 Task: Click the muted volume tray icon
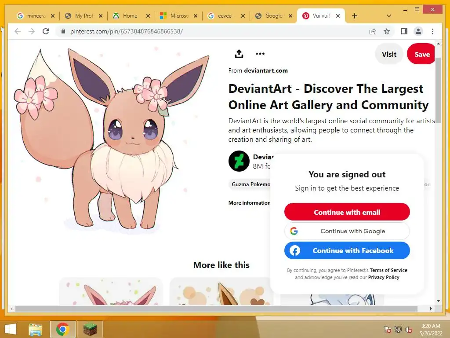[408, 330]
